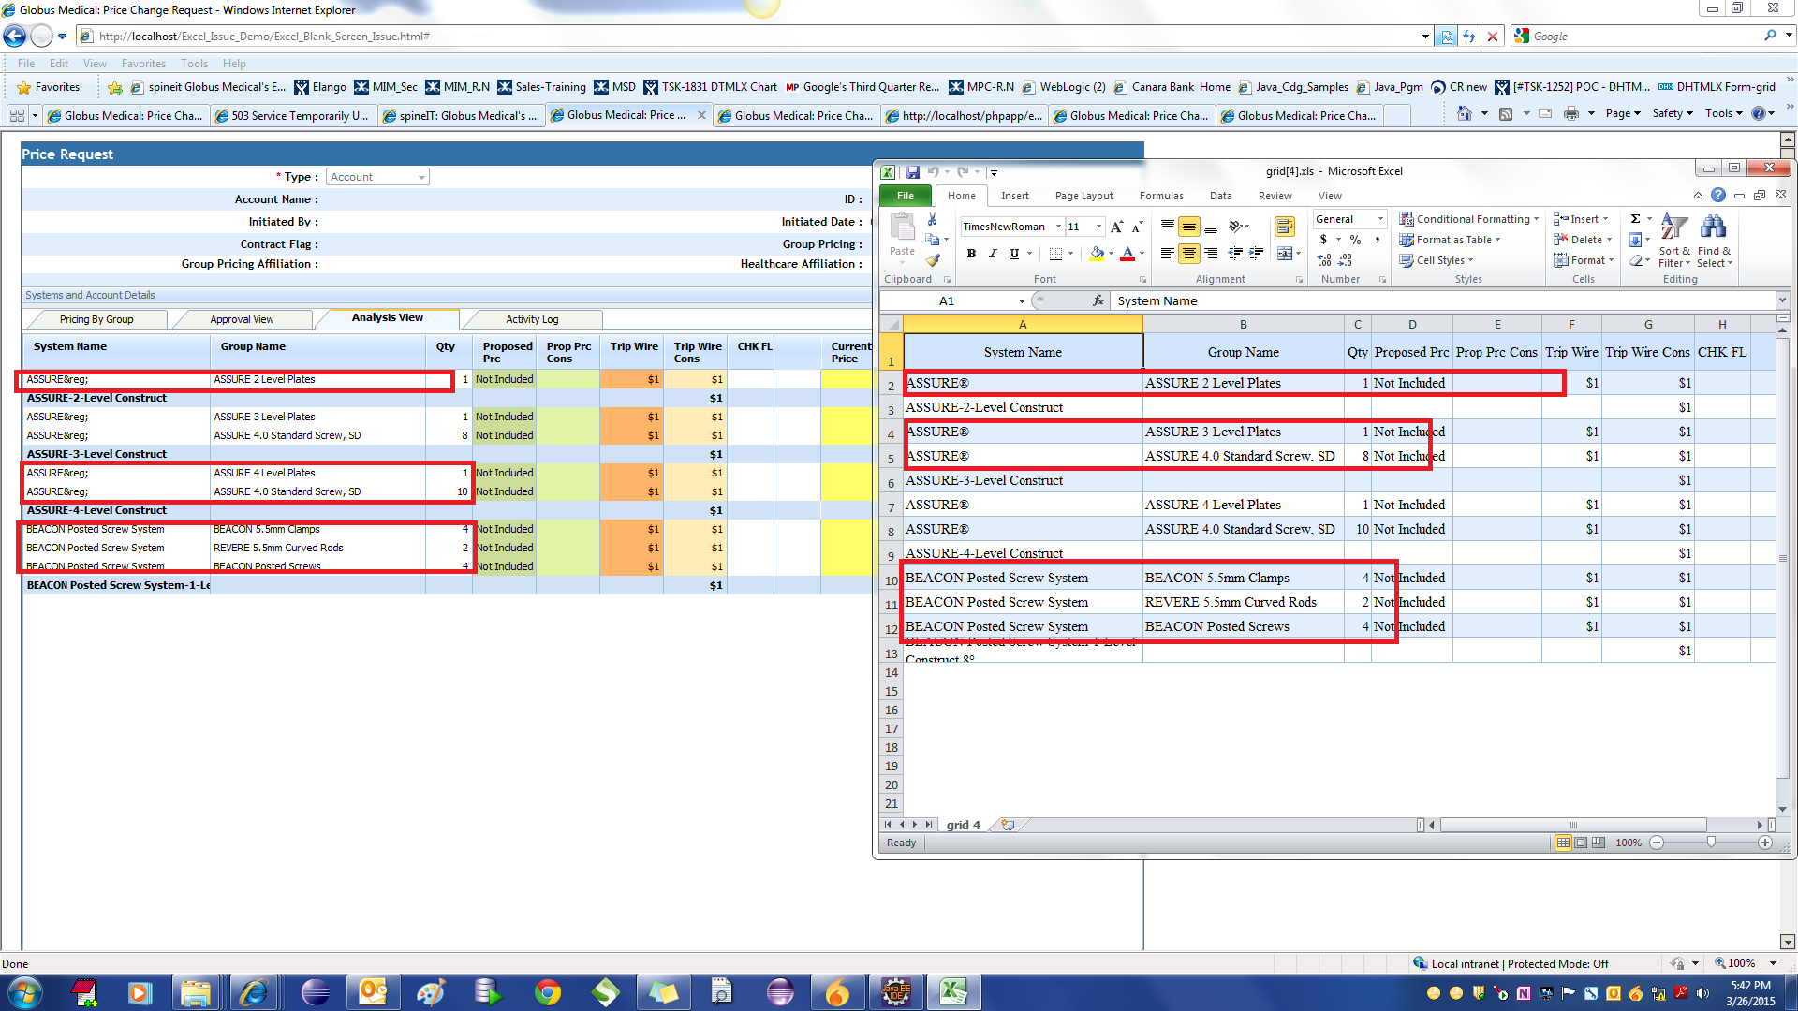
Task: Switch to Pricing By Group tab
Action: point(96,319)
